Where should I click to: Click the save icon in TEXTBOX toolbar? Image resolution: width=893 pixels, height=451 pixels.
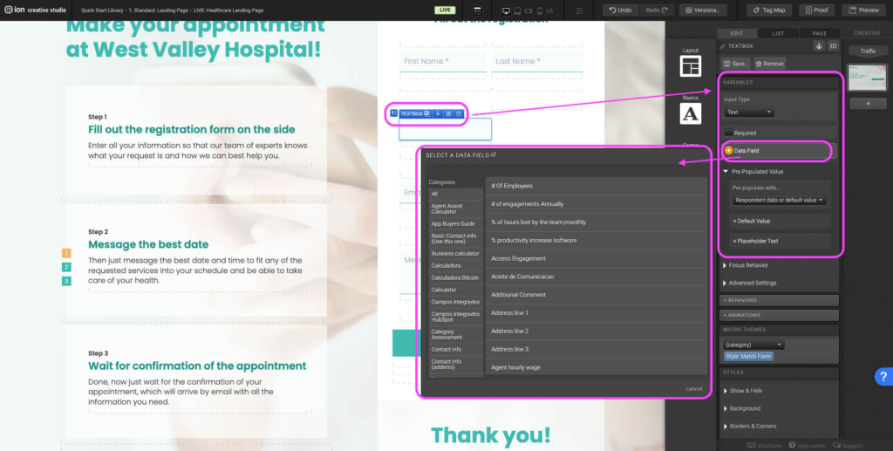(x=448, y=114)
